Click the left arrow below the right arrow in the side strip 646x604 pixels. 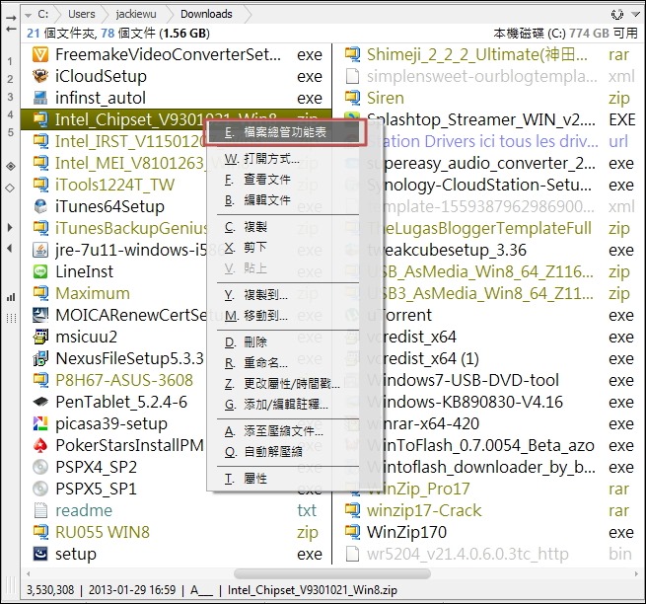point(11,29)
